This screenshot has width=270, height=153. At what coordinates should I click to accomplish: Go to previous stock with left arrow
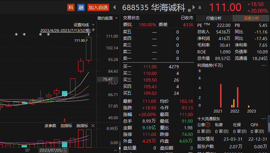[114, 7]
